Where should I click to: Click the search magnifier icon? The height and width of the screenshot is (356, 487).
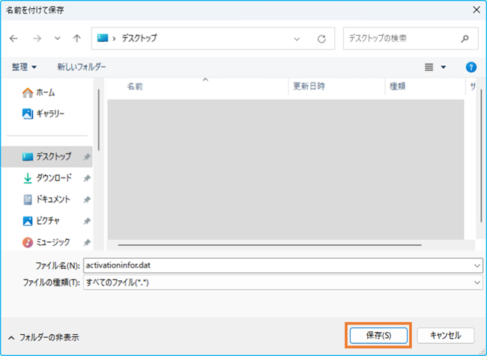pyautogui.click(x=465, y=38)
